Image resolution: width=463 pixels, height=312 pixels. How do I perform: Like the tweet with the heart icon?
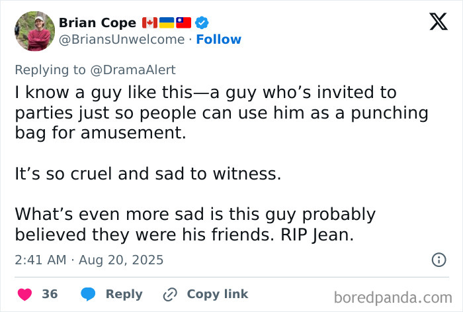[24, 294]
